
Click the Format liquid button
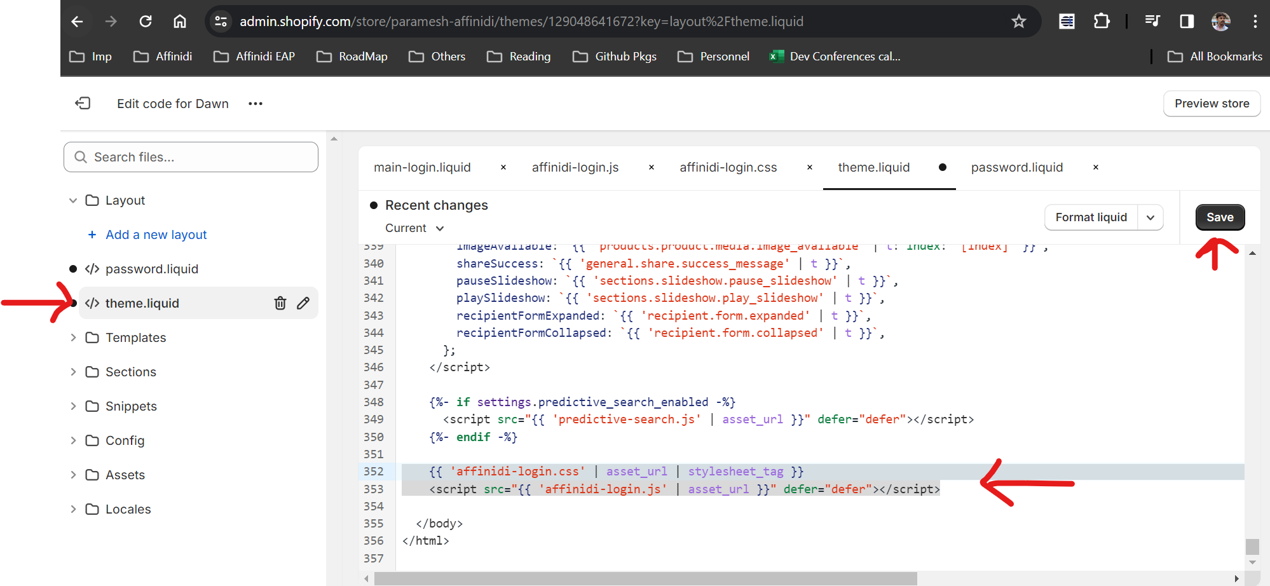click(x=1091, y=217)
